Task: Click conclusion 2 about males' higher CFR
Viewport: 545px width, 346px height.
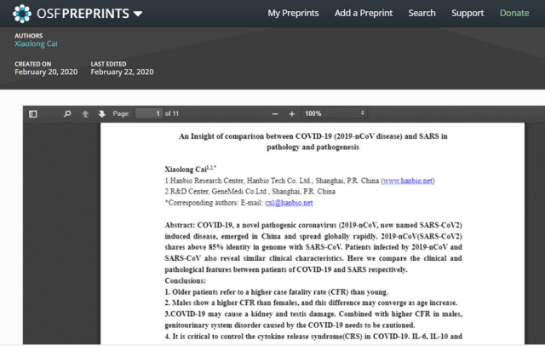Action: pyautogui.click(x=311, y=303)
